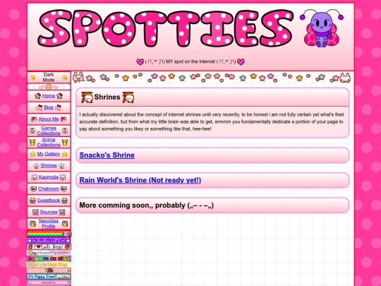Click the star icon right of My Gallery
381x286 pixels.
coord(65,154)
